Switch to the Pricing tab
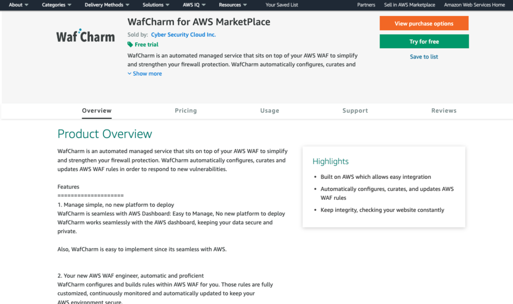Screen dimensions: 513x304 coord(186,110)
